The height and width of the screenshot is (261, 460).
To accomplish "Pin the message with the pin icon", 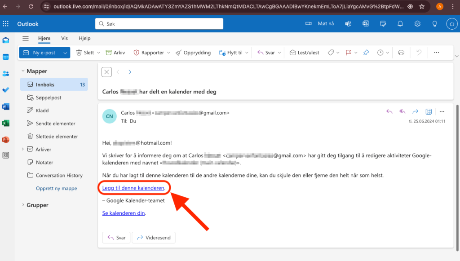I will (366, 53).
